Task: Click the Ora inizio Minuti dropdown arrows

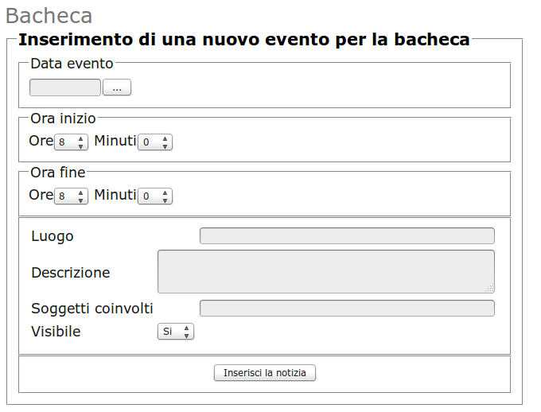Action: 165,142
